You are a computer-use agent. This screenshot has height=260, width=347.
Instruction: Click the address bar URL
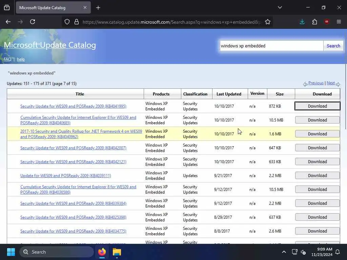click(x=171, y=22)
